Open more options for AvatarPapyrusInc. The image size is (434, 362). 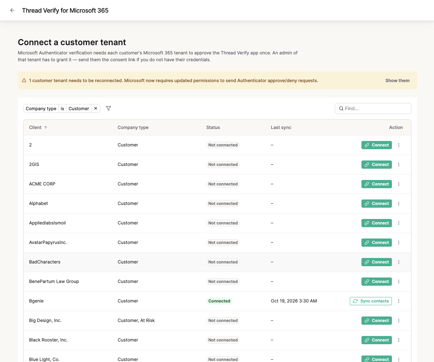coord(399,243)
